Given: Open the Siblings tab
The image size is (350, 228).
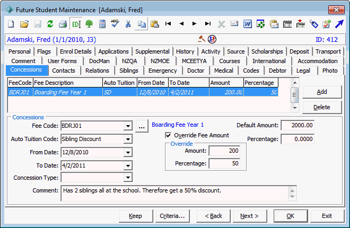Looking at the screenshot, I should click(129, 71).
